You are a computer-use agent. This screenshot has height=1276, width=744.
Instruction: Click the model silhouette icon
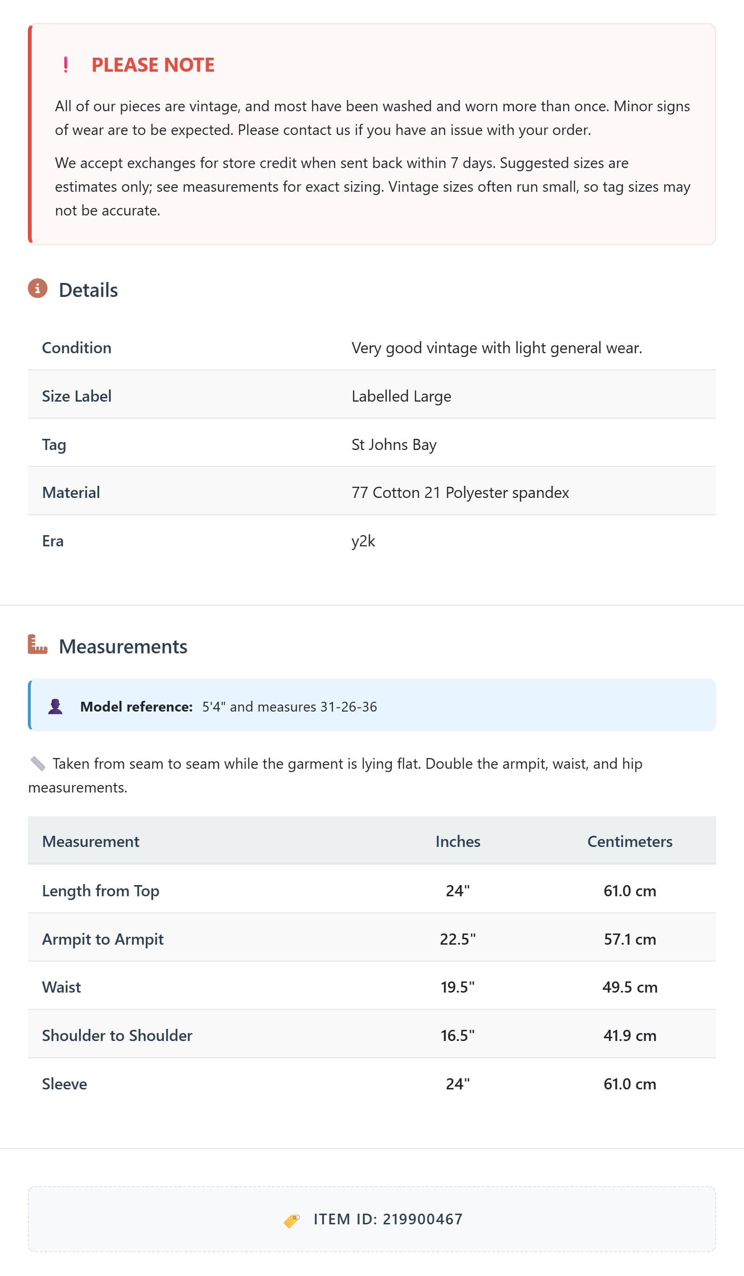pyautogui.click(x=55, y=706)
